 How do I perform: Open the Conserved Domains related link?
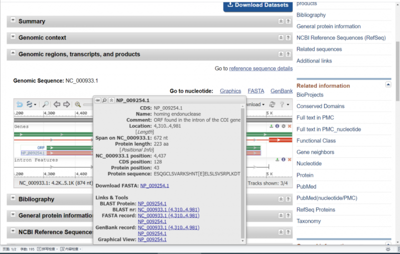click(320, 106)
